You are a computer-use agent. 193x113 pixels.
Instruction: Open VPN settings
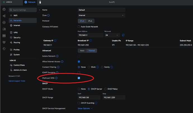click(x=23, y=32)
